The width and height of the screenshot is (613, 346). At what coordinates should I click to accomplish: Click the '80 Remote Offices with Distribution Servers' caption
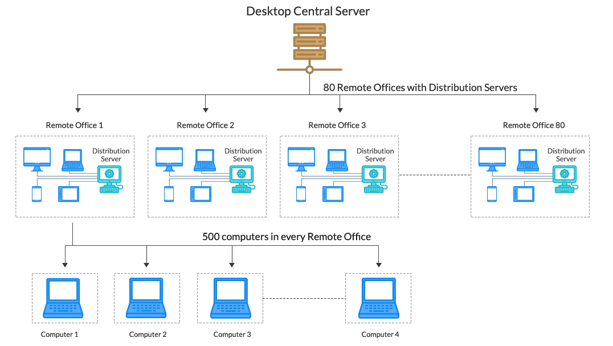click(x=420, y=88)
